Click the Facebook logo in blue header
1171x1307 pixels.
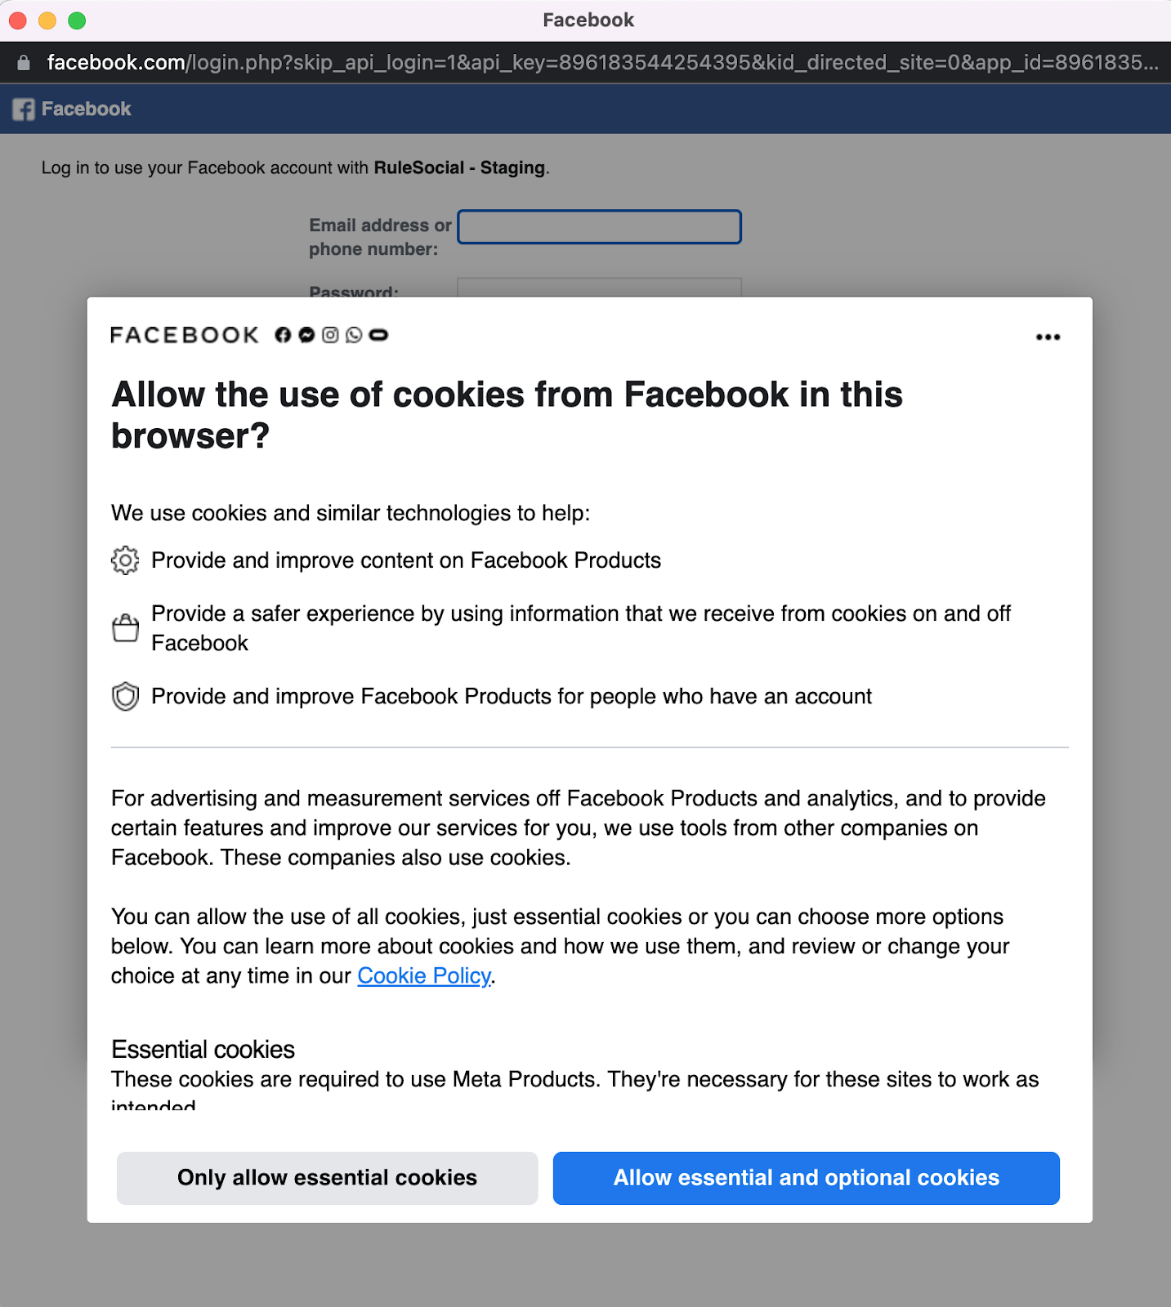coord(24,109)
